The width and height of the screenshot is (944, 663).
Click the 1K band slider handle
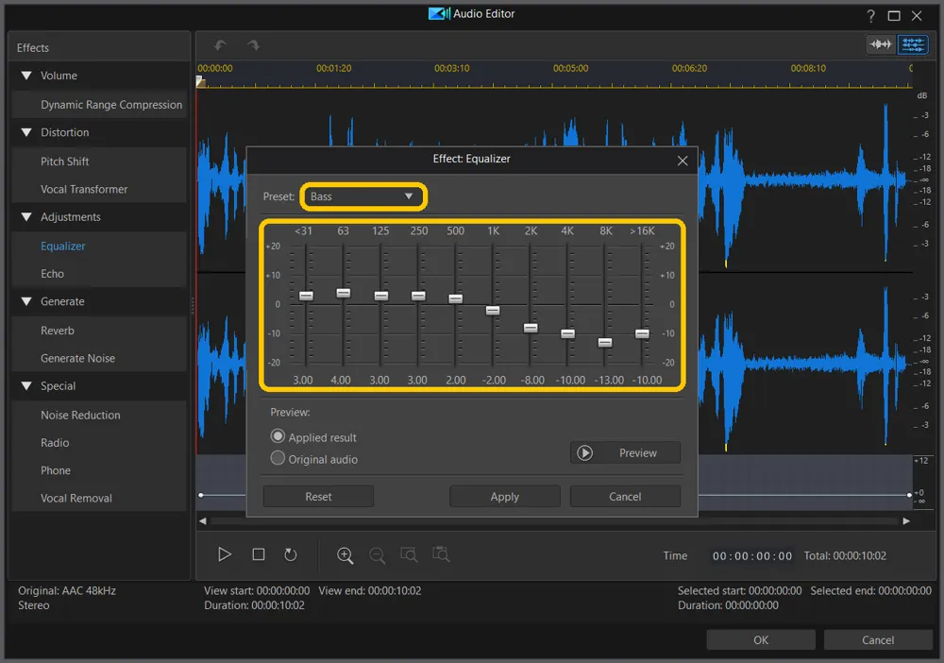[493, 311]
